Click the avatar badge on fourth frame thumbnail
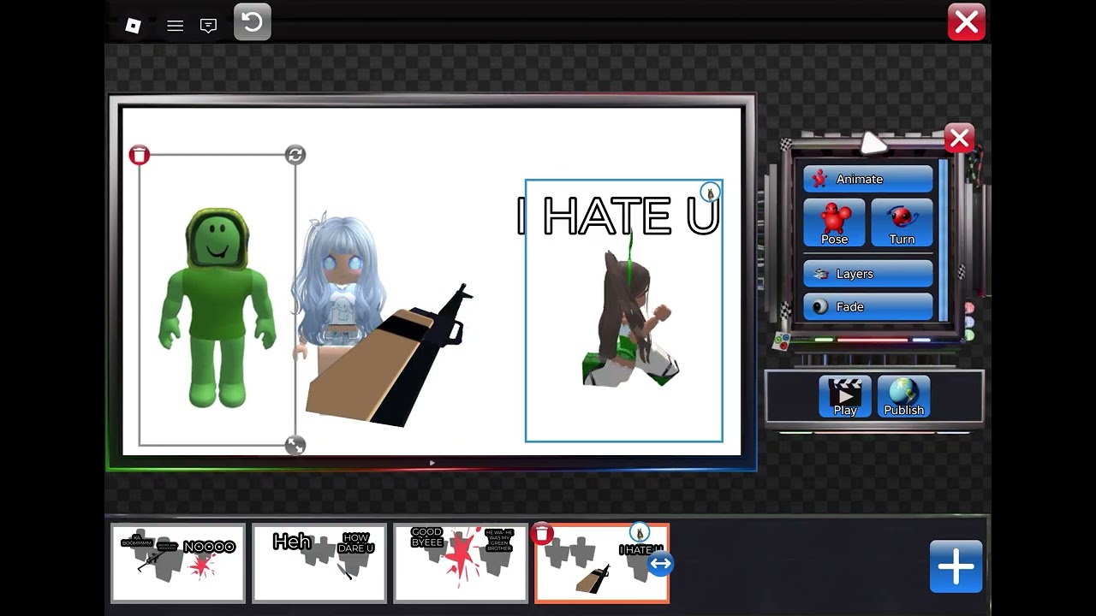This screenshot has width=1096, height=616. (640, 533)
